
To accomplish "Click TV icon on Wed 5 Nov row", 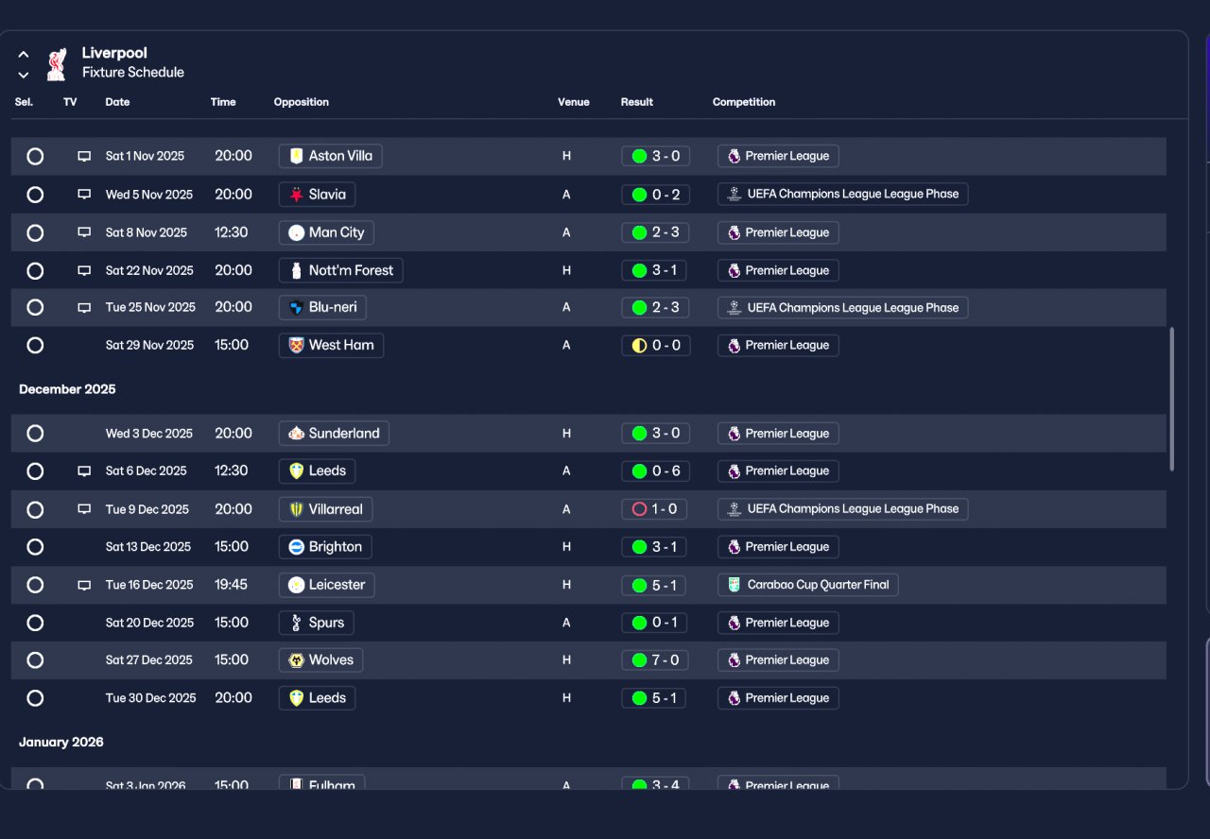I will click(84, 195).
